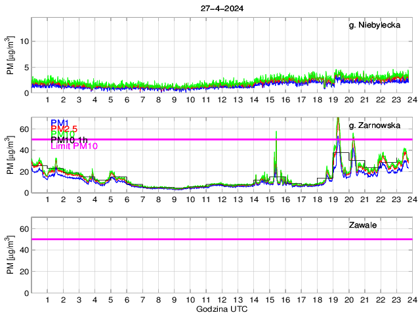
Task: Click the black PM10 1h legend entry
Action: (x=68, y=140)
